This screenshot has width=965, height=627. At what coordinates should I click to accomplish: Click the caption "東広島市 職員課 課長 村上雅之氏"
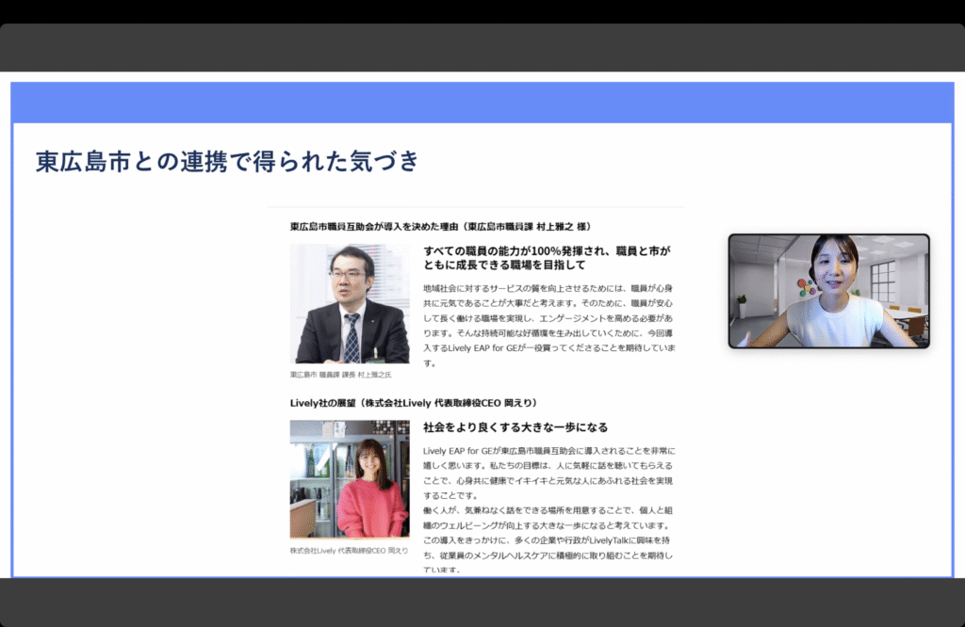point(340,375)
